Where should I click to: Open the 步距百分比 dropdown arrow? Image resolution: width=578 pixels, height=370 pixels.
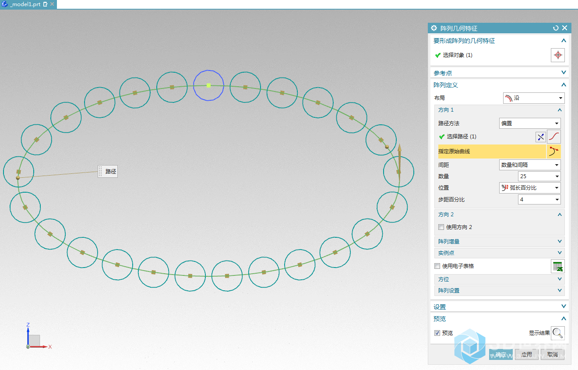[x=557, y=200]
